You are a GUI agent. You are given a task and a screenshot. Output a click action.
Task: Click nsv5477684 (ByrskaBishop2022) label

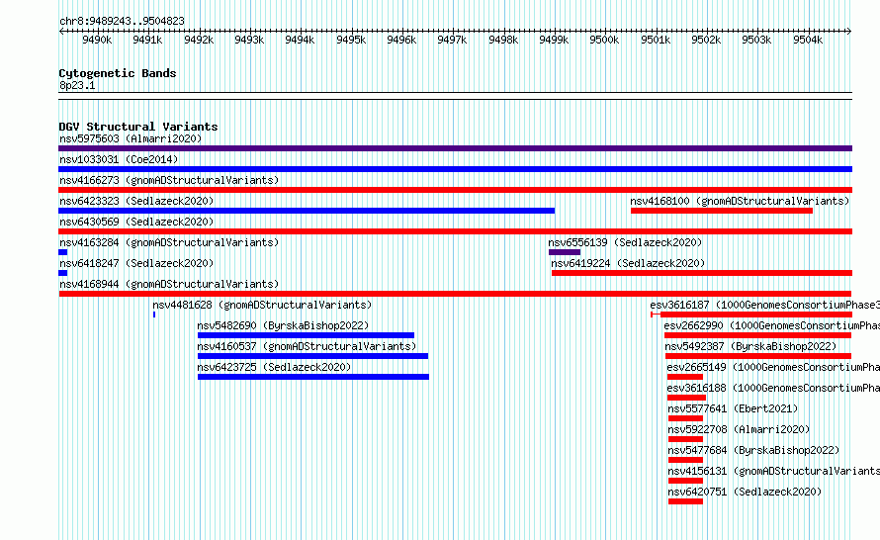coord(753,450)
